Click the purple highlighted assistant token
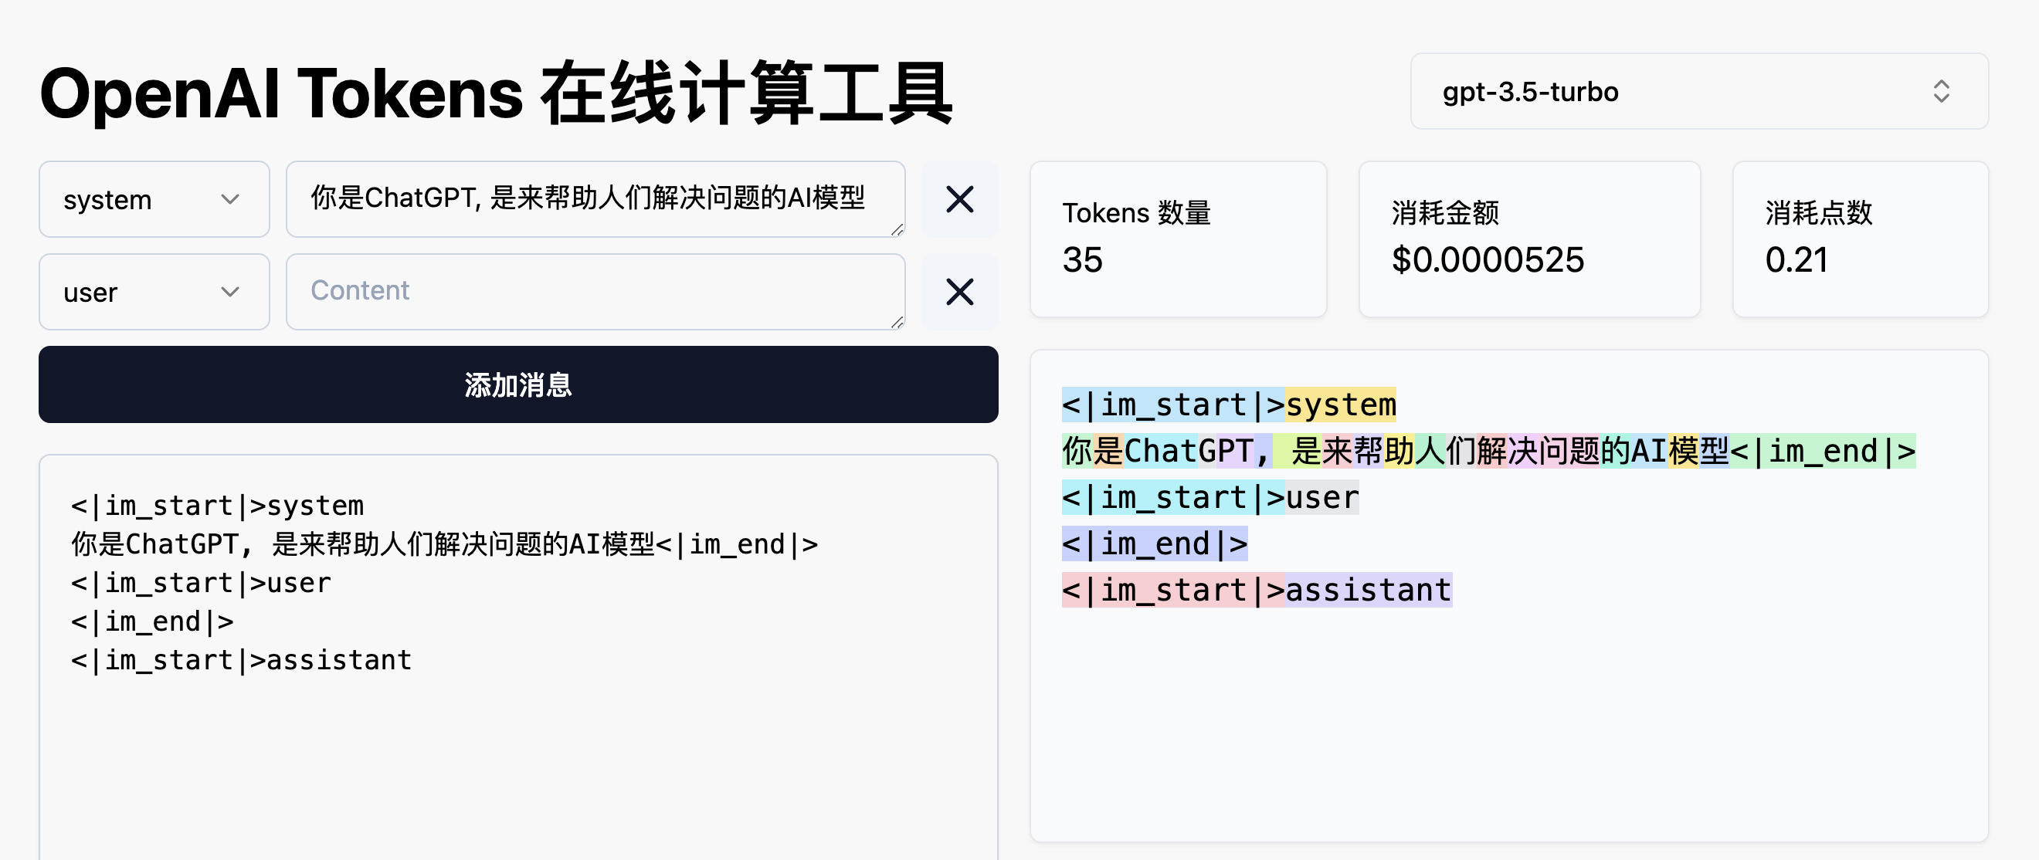 1368,591
